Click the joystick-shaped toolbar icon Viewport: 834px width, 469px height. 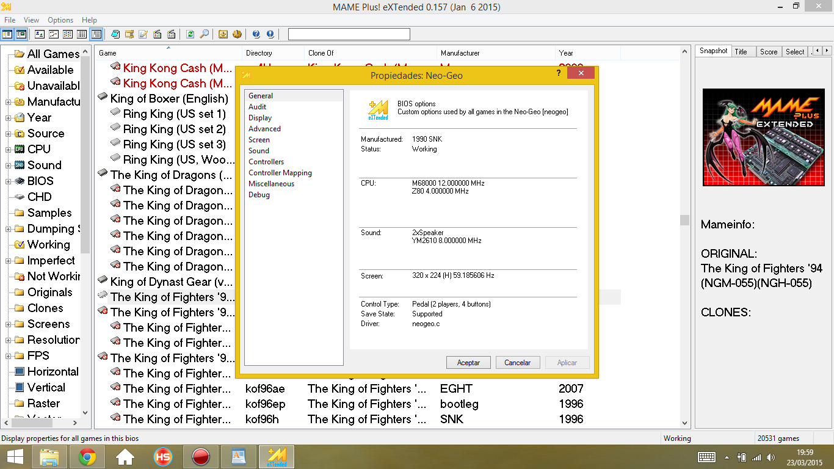point(237,34)
